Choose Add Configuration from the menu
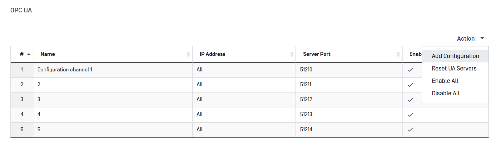This screenshot has height=154, width=491. [x=455, y=56]
